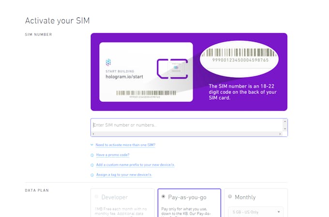
Task: Select the Pay-as-you-go radio button
Action: click(x=163, y=196)
